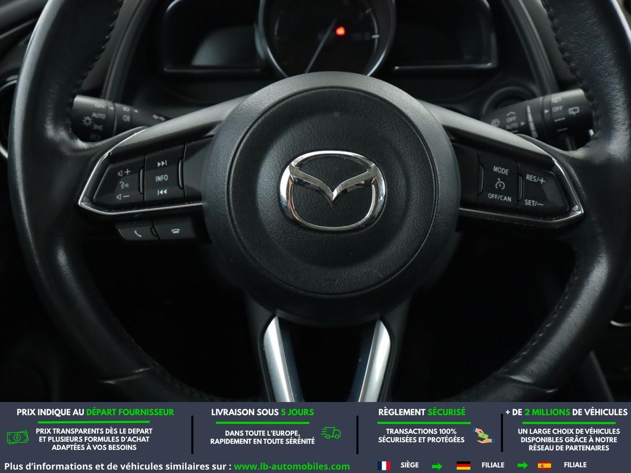Click the next track button above INFO
Image resolution: width=631 pixels, height=473 pixels.
pos(162,163)
